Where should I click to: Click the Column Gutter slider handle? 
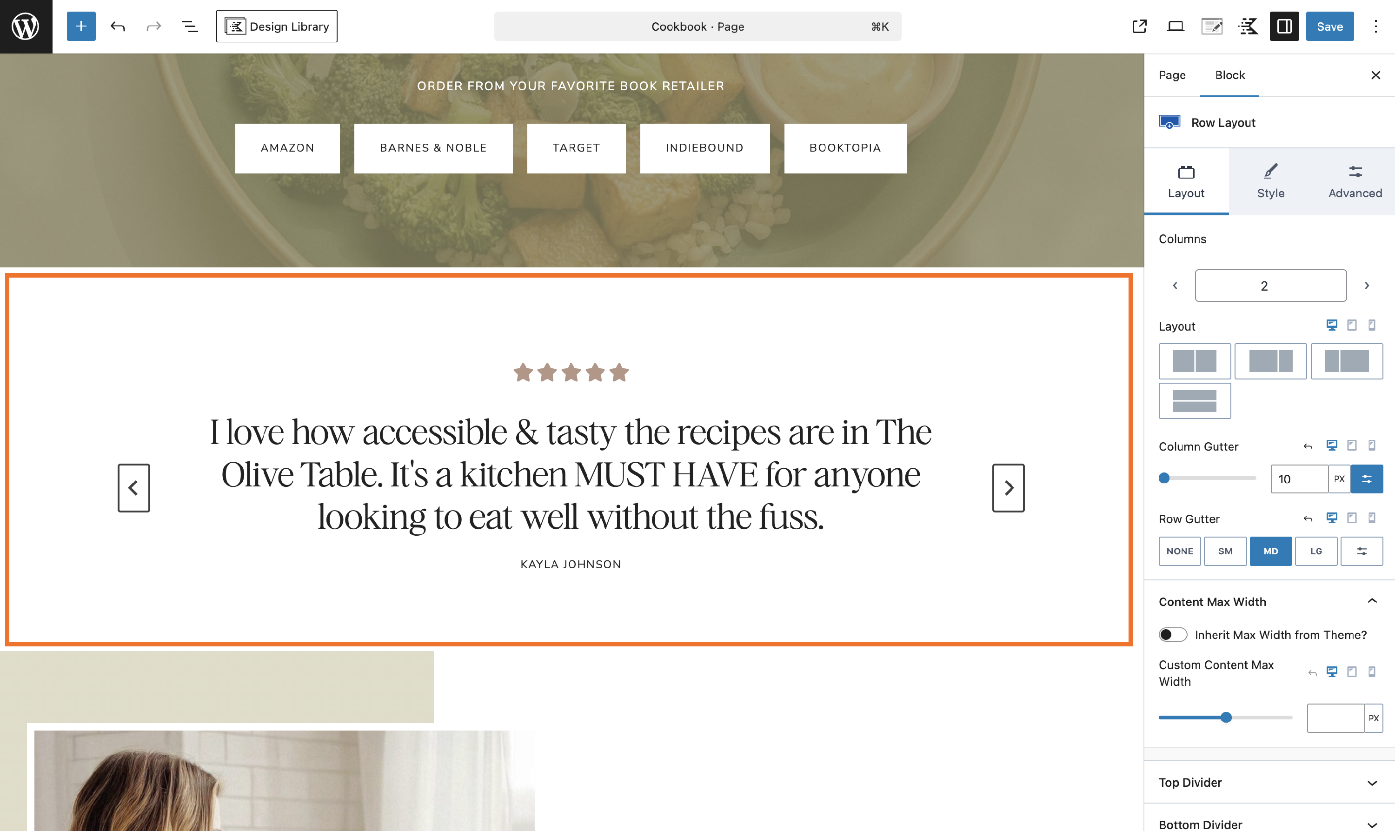coord(1164,478)
